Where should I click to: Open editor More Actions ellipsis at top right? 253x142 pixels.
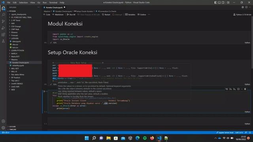point(250,7)
